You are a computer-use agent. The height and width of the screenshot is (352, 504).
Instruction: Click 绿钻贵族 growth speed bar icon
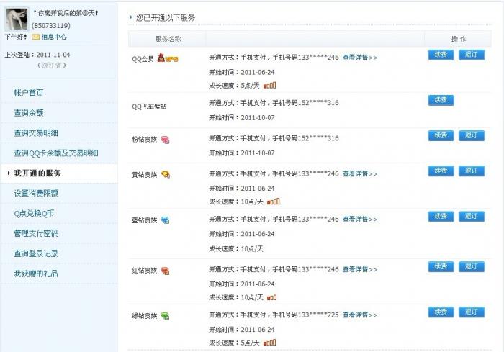point(270,343)
